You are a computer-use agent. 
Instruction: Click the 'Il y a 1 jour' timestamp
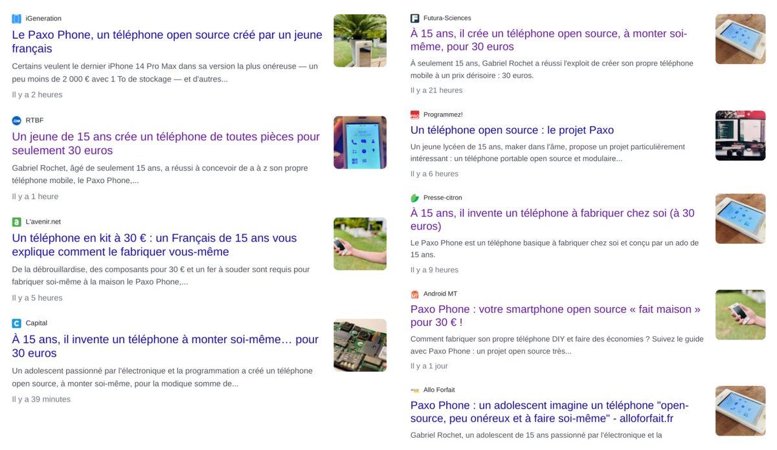[x=429, y=367]
